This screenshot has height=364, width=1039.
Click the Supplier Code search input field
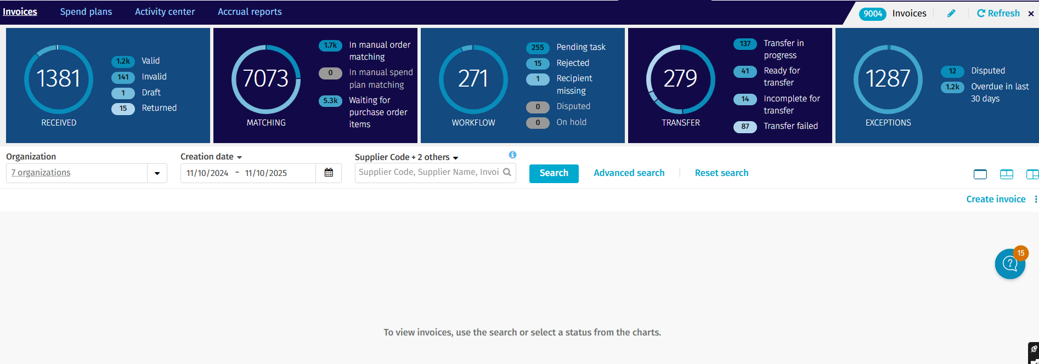[x=428, y=173]
